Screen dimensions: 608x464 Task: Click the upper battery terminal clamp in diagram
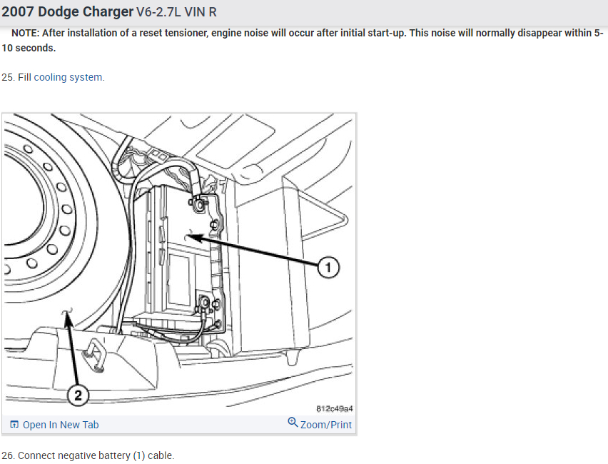[x=198, y=203]
